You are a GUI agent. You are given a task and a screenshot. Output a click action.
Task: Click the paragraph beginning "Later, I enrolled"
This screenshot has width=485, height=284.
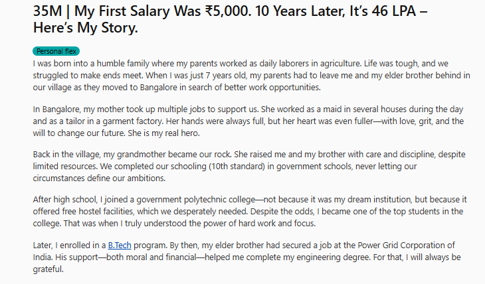tap(247, 257)
